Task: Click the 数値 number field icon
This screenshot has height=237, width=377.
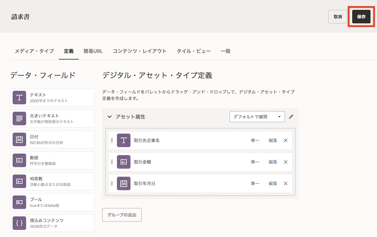Action: pyautogui.click(x=19, y=160)
